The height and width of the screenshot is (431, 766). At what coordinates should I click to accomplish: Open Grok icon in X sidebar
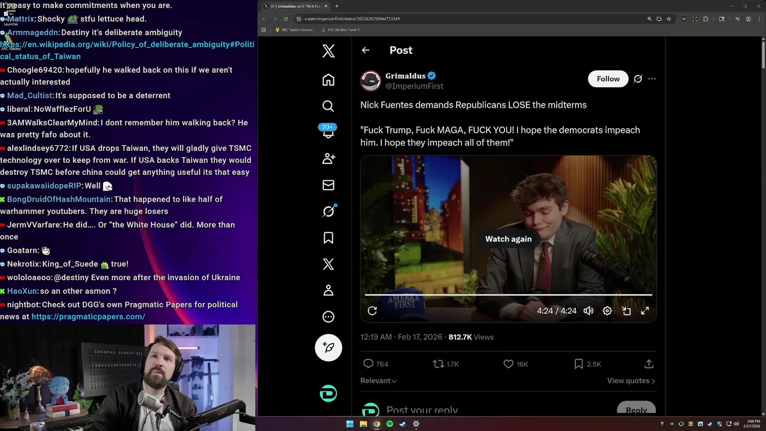[x=328, y=211]
